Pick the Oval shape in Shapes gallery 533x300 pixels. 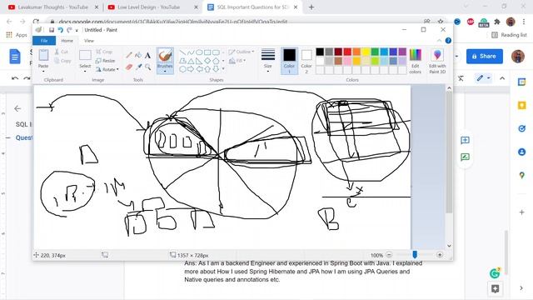pos(199,52)
